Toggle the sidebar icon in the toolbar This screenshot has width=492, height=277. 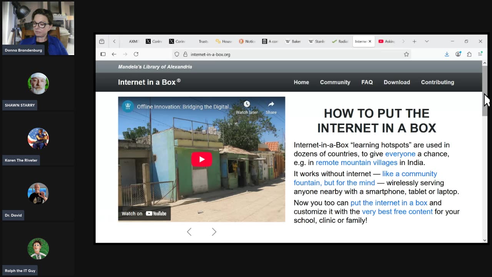(103, 54)
